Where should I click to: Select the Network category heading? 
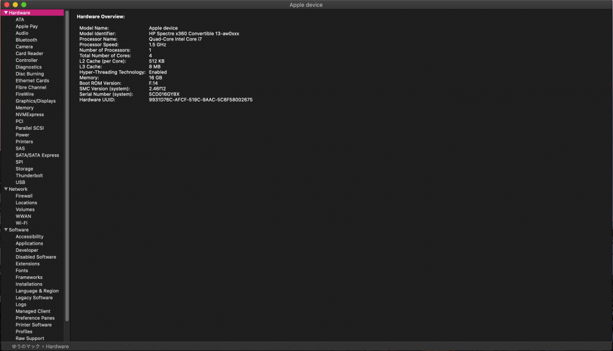(18, 189)
